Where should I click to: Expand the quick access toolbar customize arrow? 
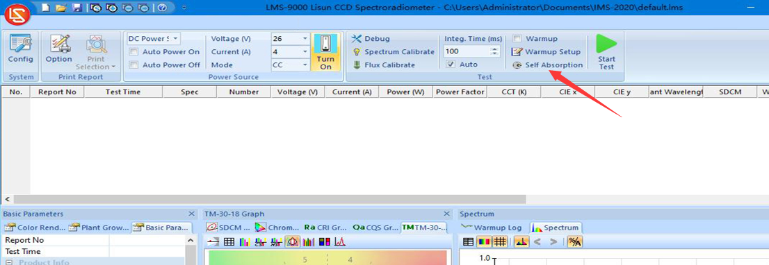point(184,8)
